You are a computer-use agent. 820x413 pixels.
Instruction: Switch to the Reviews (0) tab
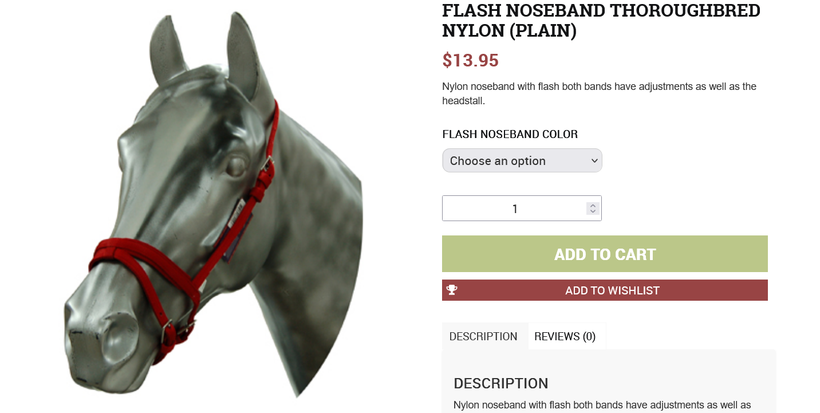tap(565, 336)
